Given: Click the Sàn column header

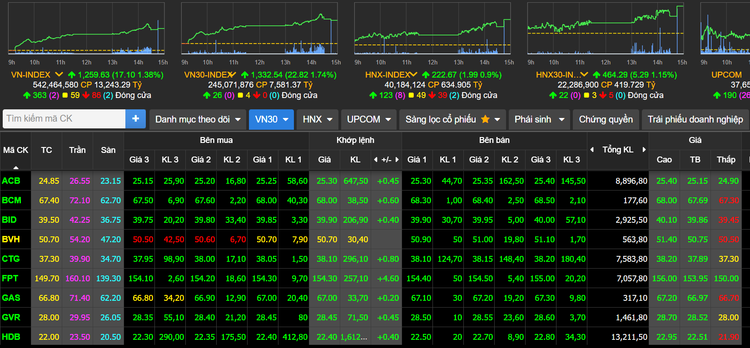Looking at the screenshot, I should click(x=108, y=150).
